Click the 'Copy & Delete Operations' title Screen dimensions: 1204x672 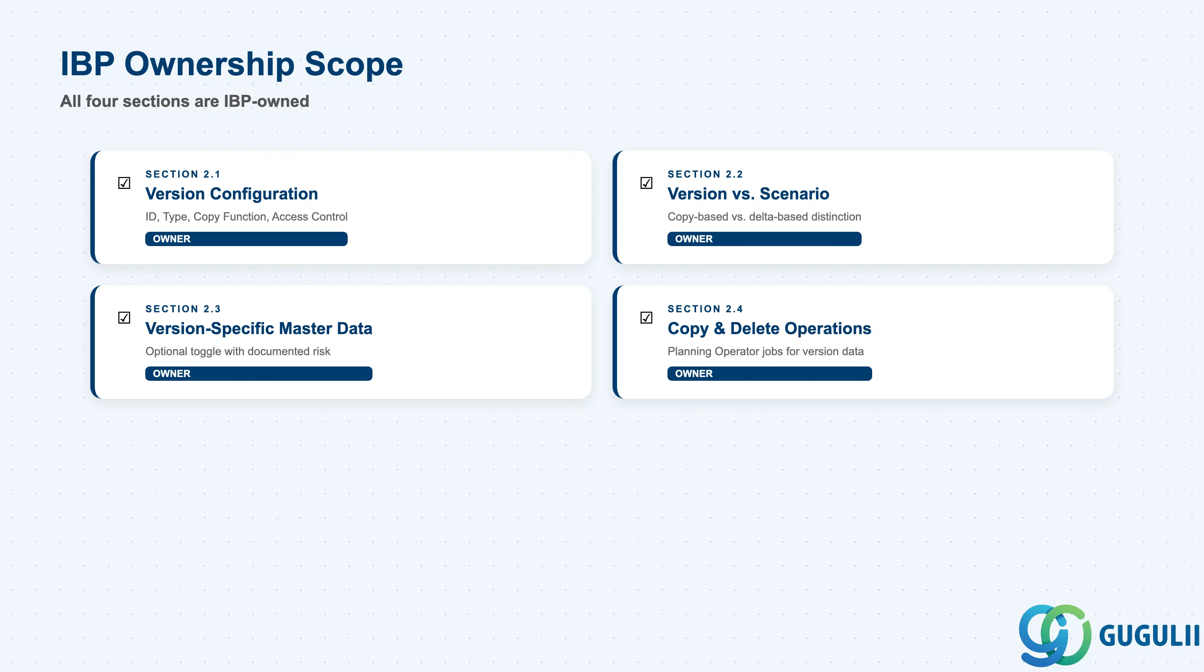pos(769,328)
